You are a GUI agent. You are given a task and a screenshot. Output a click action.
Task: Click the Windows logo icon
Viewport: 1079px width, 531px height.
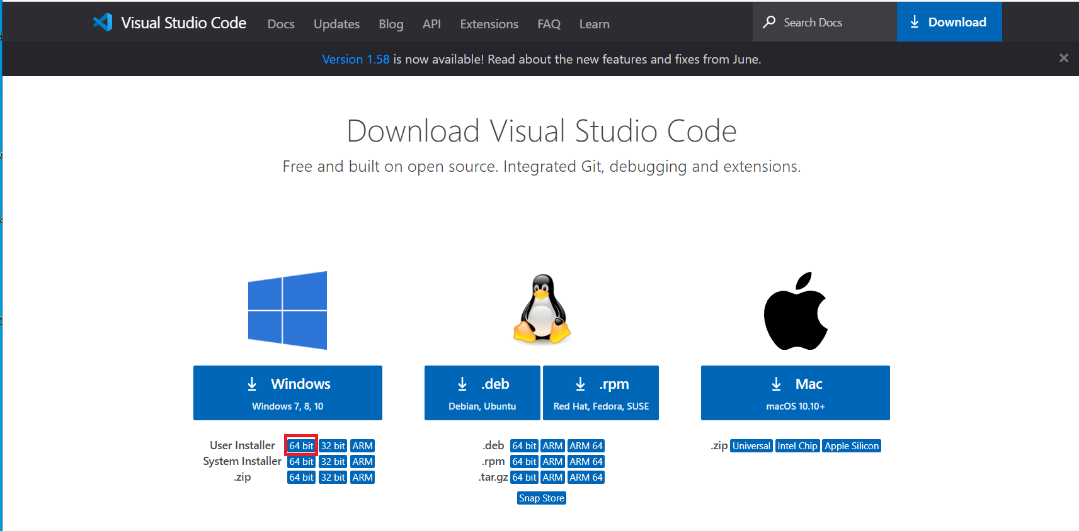coord(287,310)
